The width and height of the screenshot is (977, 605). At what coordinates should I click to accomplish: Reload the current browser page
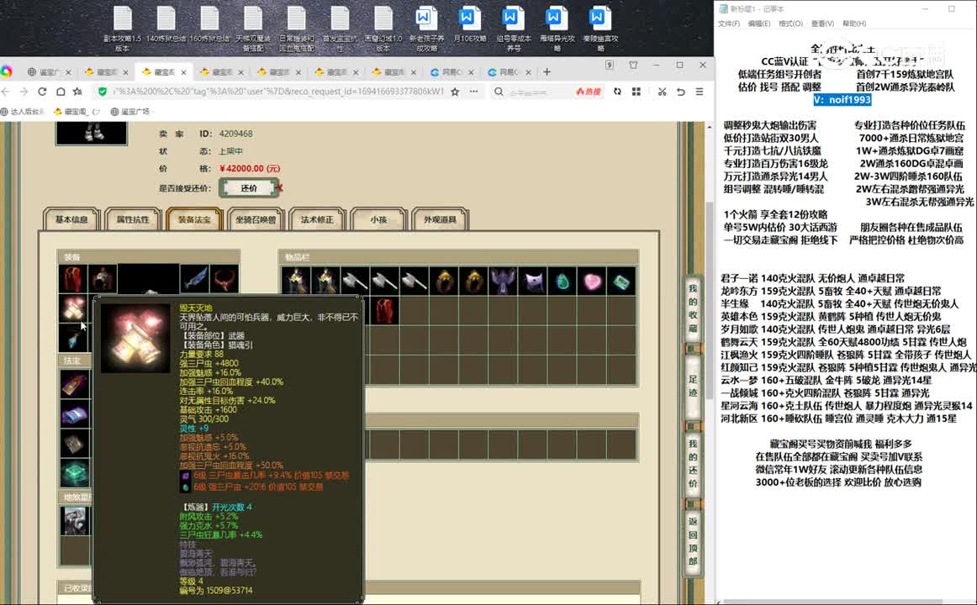coord(42,92)
